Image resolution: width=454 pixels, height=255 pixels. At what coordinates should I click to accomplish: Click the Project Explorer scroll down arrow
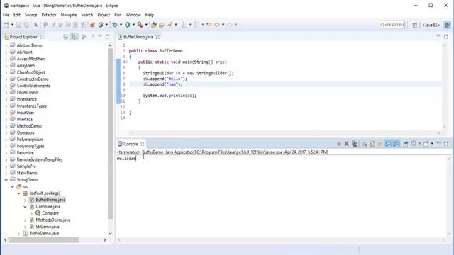pyautogui.click(x=111, y=234)
